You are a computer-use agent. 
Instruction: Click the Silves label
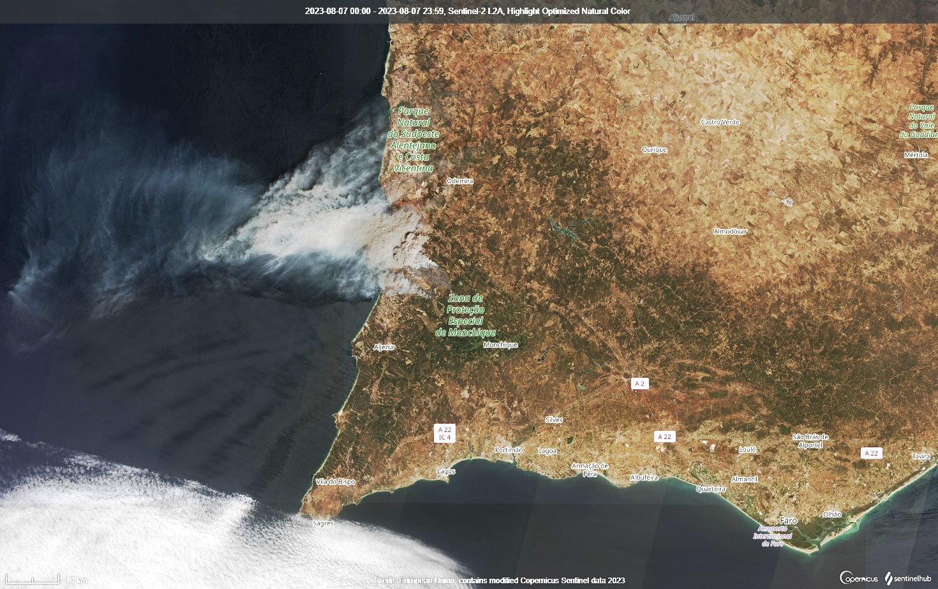[554, 420]
